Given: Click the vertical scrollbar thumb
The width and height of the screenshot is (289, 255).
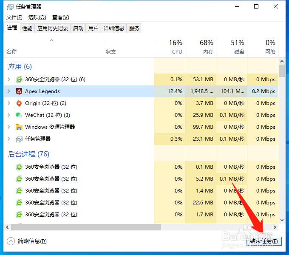Looking at the screenshot, I should (282, 71).
